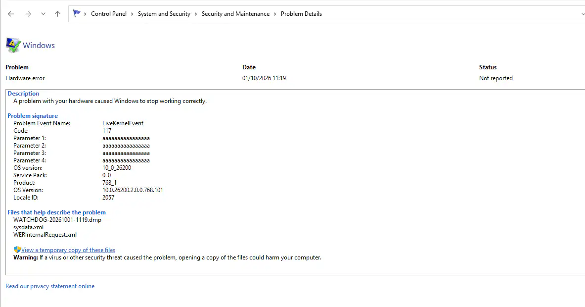Screen dimensions: 585x307
Task: Open Security and Maintenance breadcrumb
Action: pos(235,14)
